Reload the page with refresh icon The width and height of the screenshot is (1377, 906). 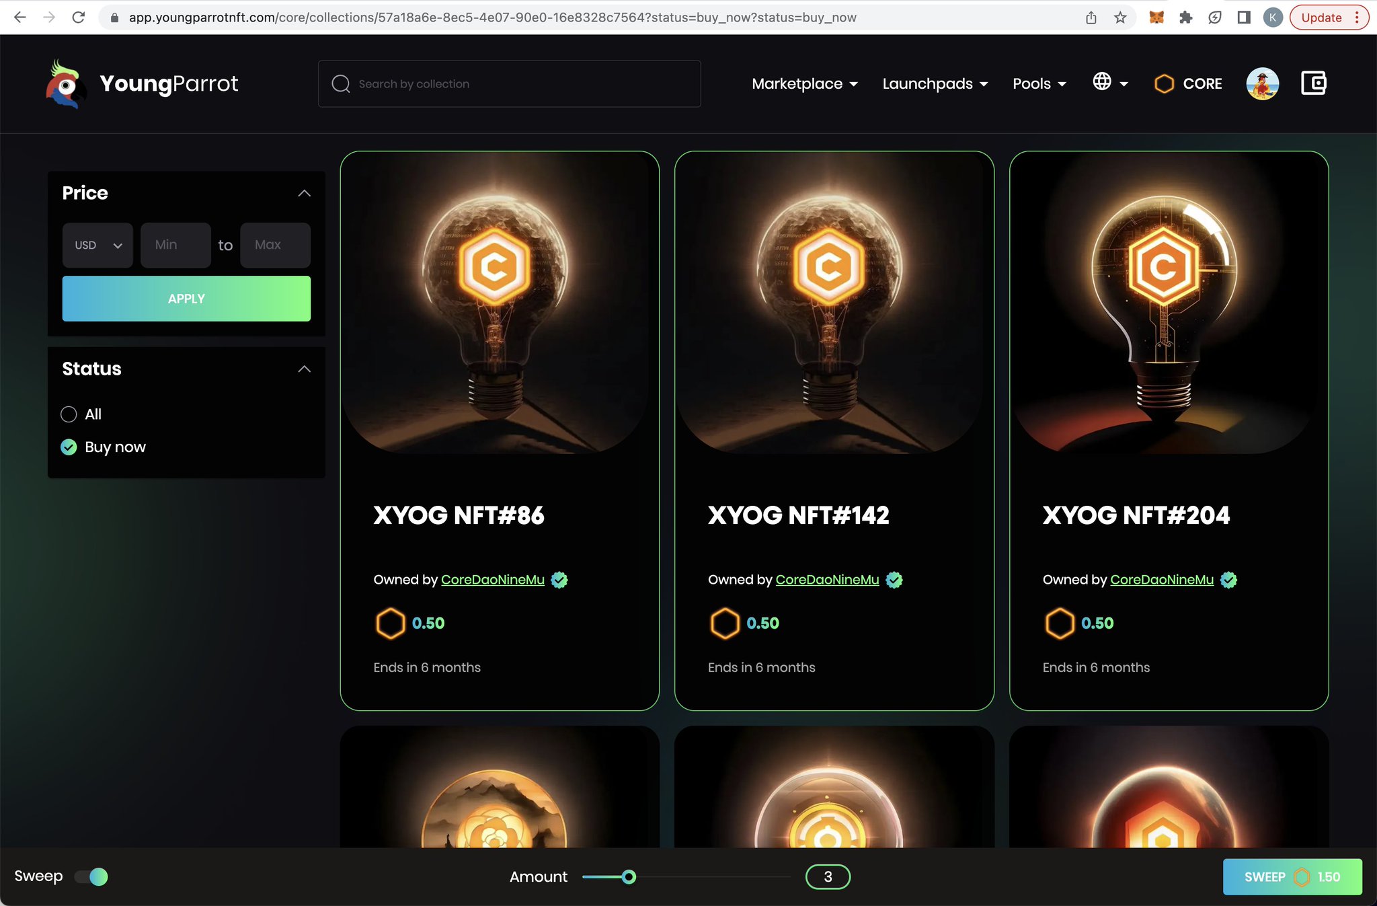[x=79, y=17]
